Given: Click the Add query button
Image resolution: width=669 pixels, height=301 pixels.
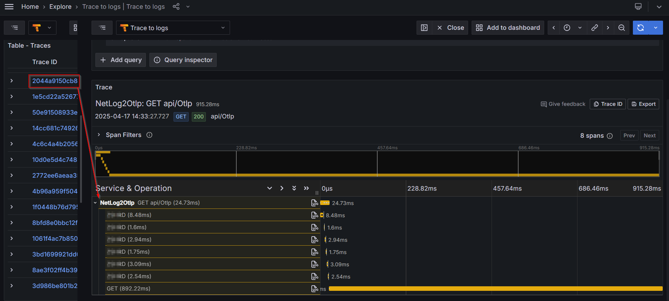Looking at the screenshot, I should pyautogui.click(x=121, y=60).
